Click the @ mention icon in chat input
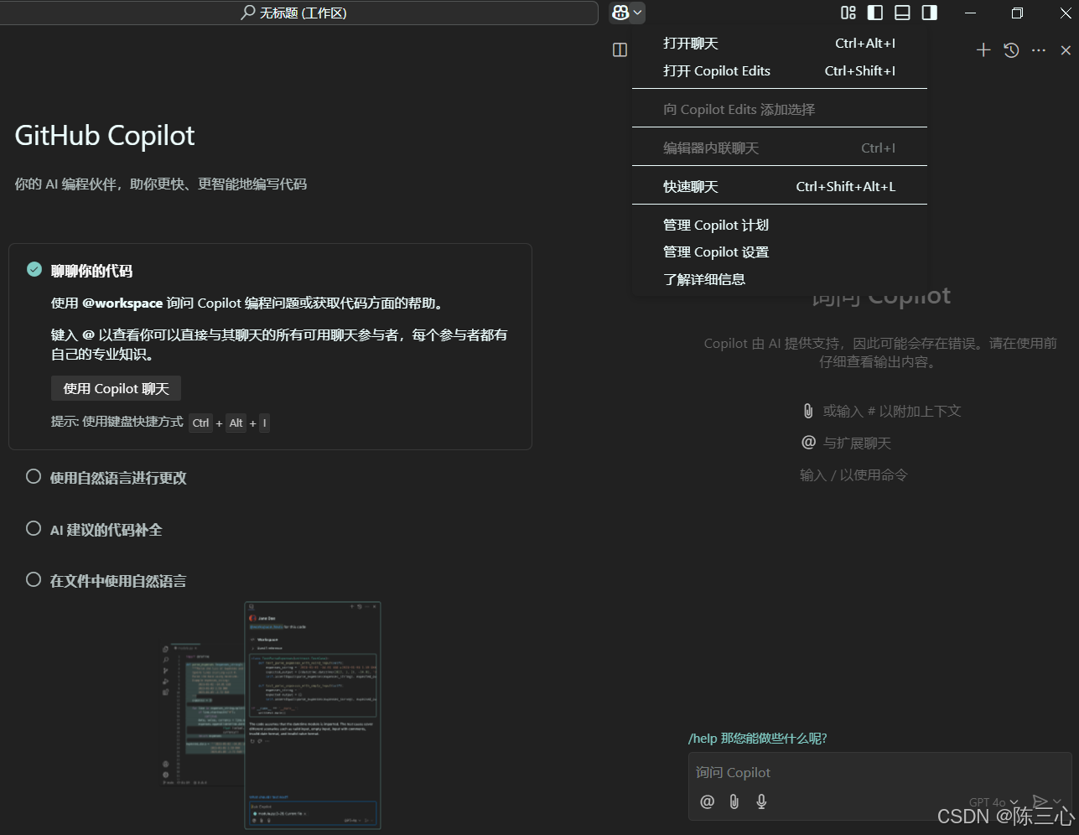Screen dimensions: 1079x835 (x=708, y=801)
